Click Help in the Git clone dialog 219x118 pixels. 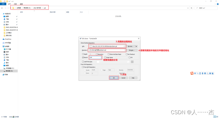[133, 78]
